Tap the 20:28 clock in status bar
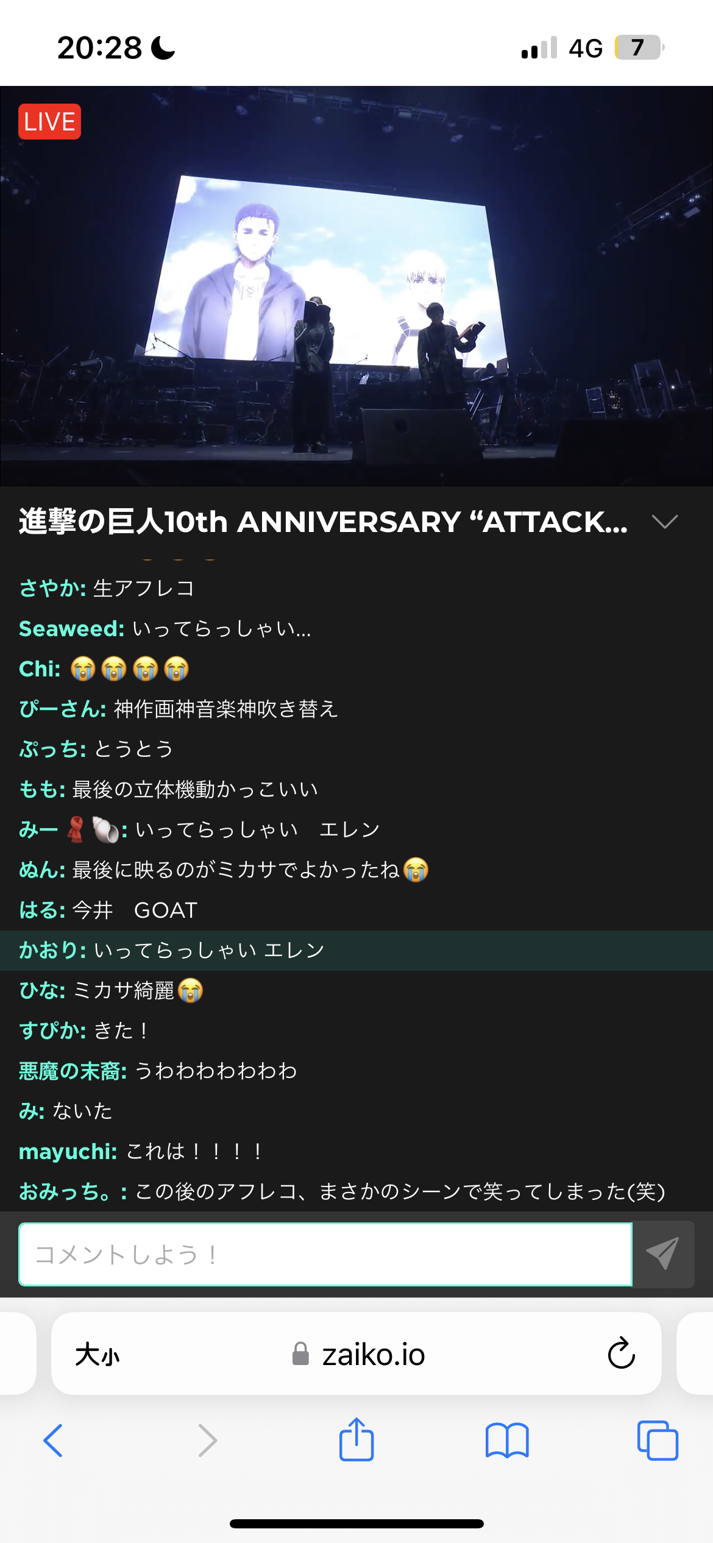Screen dimensions: 713x1543 pos(99,48)
